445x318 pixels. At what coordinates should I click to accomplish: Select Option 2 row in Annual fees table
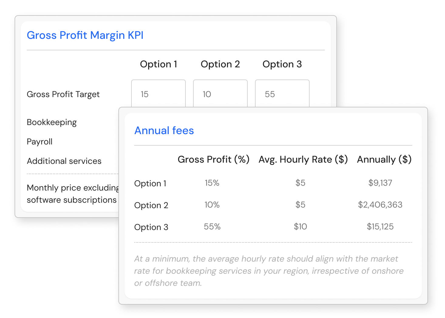click(x=151, y=205)
